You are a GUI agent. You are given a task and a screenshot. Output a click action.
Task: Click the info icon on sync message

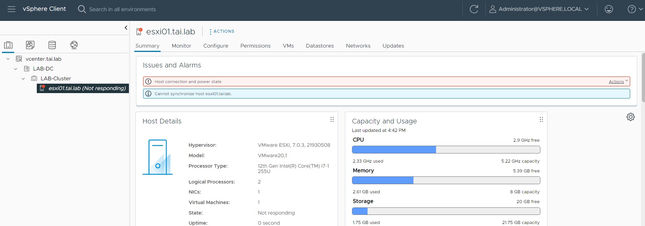coord(148,93)
